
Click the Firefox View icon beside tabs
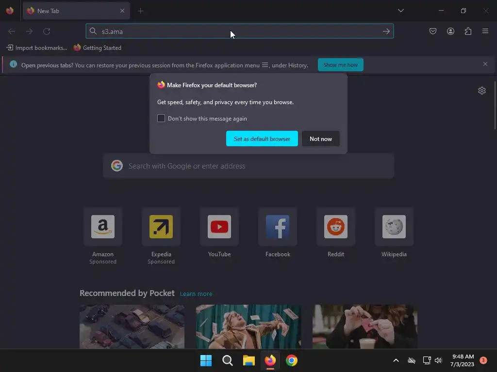10,11
